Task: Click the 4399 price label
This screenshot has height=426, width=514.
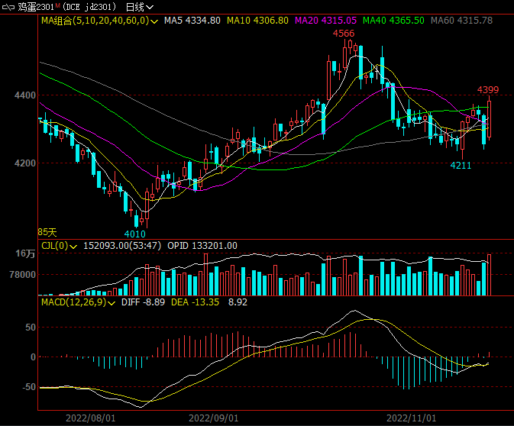Action: click(488, 90)
